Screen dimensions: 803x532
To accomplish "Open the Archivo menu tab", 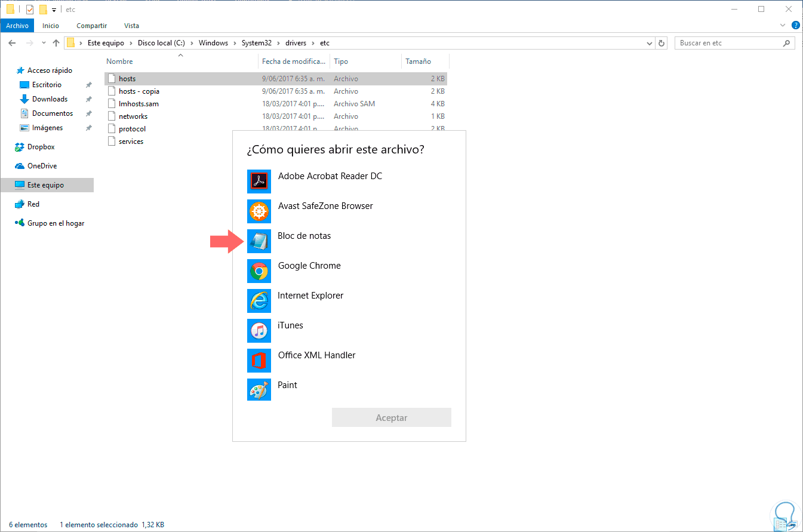I will [x=17, y=26].
